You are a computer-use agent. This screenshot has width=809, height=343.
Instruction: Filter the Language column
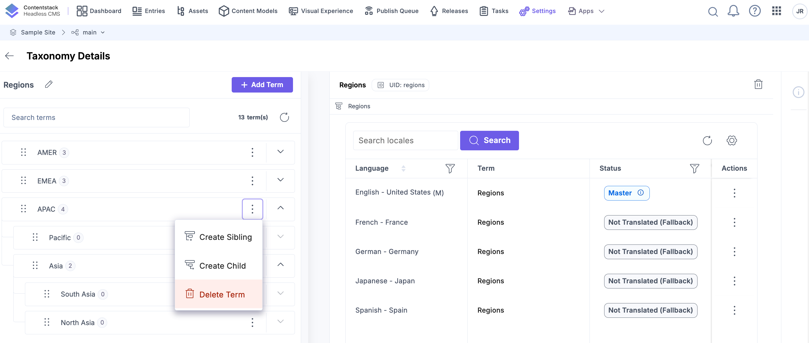click(450, 168)
